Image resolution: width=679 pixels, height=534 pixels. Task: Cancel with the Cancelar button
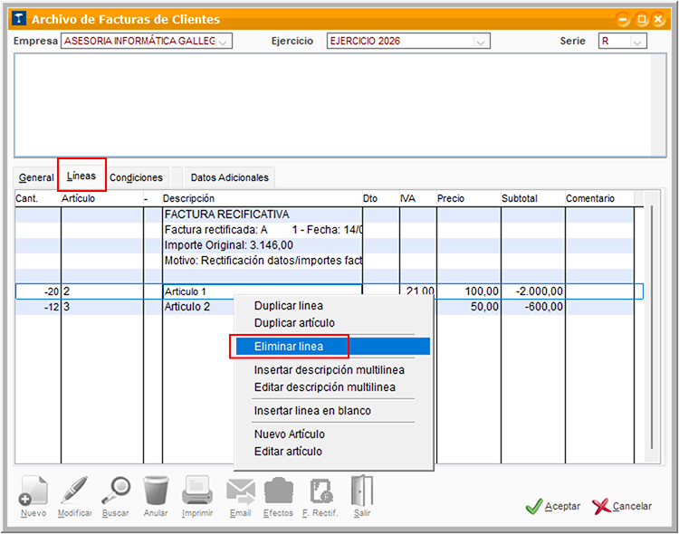point(622,506)
